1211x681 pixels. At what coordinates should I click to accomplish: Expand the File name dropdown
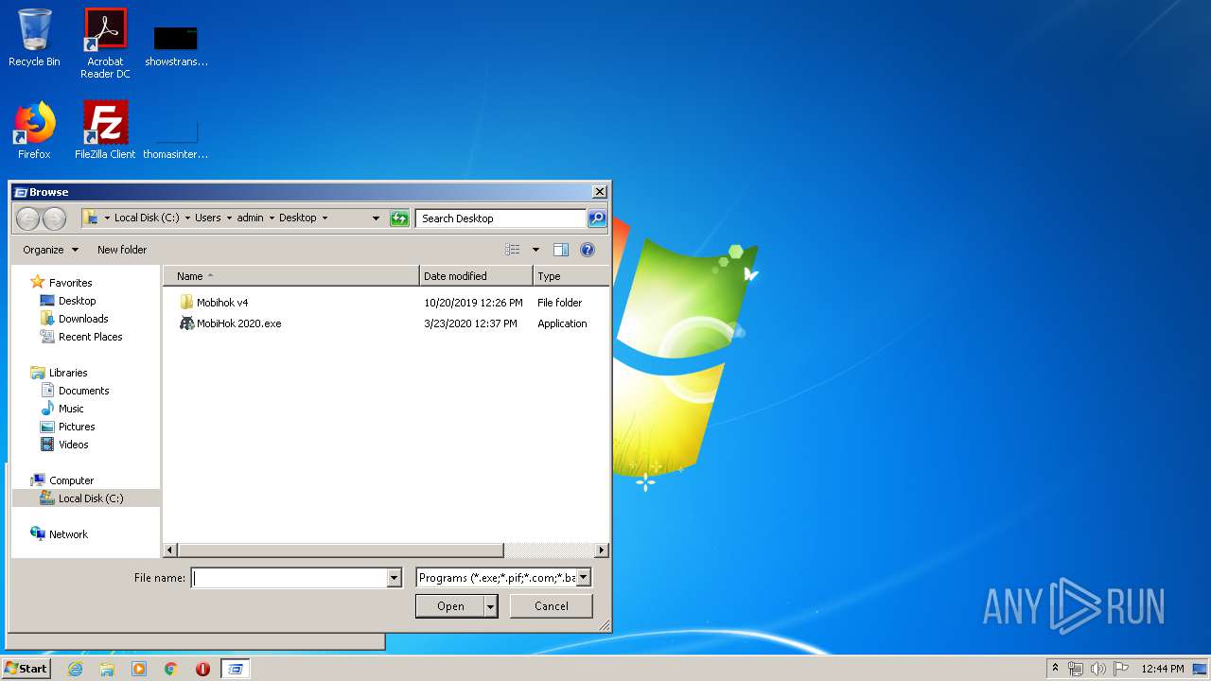point(395,578)
